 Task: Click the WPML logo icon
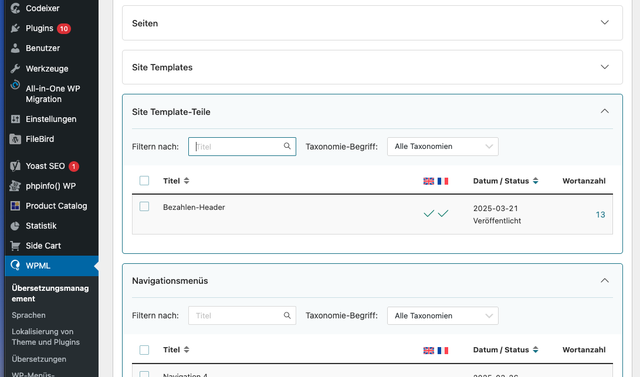coord(15,266)
